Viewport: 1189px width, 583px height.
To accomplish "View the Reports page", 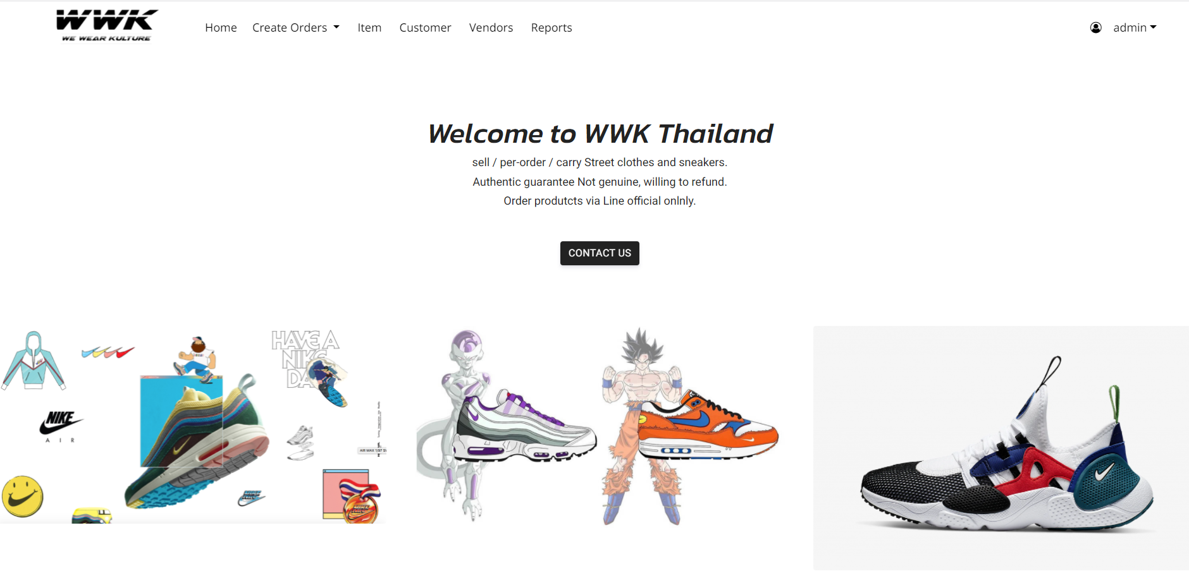I will pos(551,28).
